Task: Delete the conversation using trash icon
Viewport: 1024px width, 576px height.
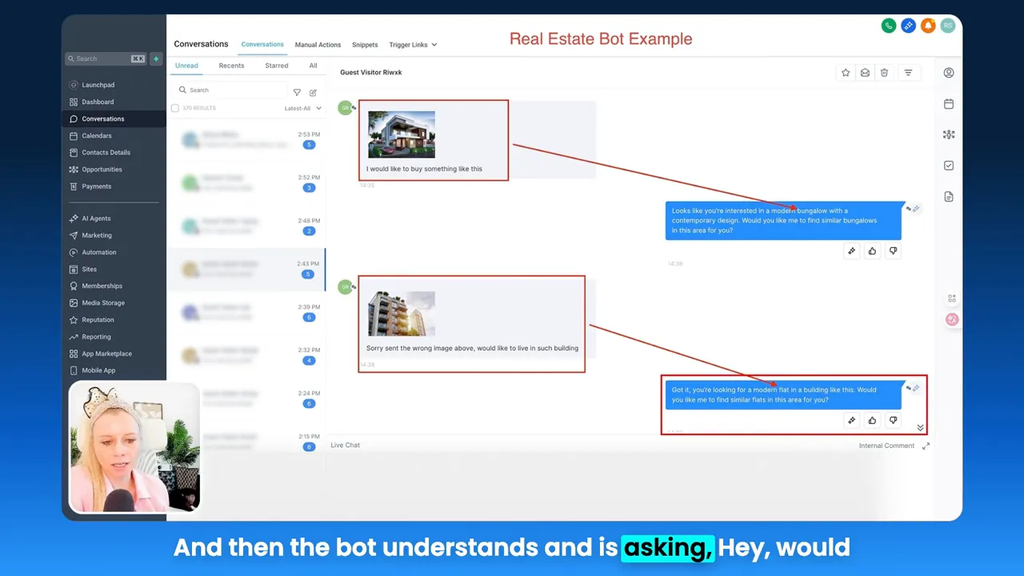Action: tap(884, 72)
